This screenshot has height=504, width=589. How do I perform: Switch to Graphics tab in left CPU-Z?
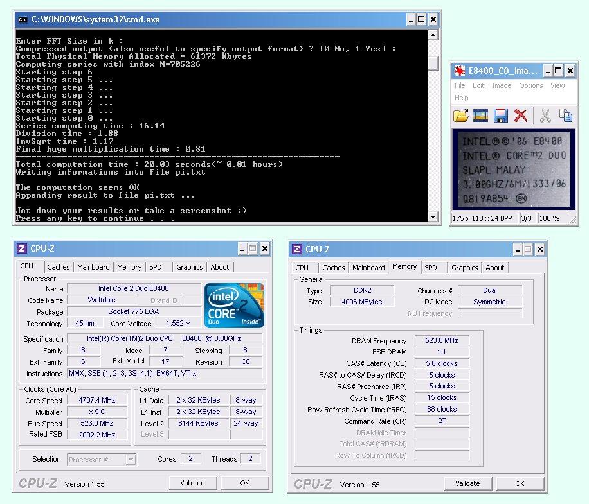click(x=189, y=267)
